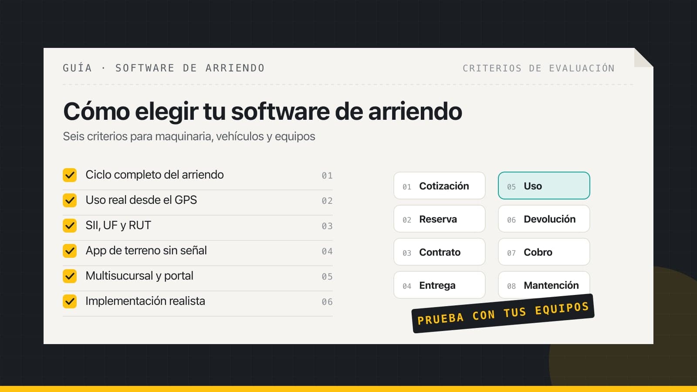697x392 pixels.
Task: Toggle the 'App de terreno sin señal' checkbox
Action: click(x=70, y=251)
